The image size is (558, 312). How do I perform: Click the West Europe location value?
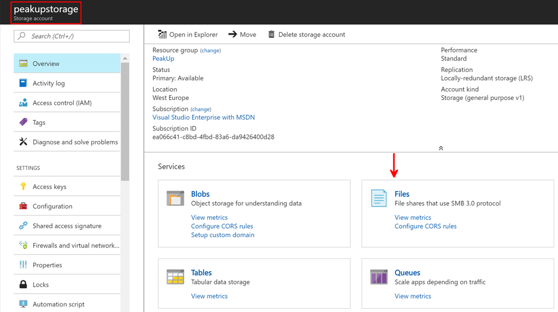[171, 97]
